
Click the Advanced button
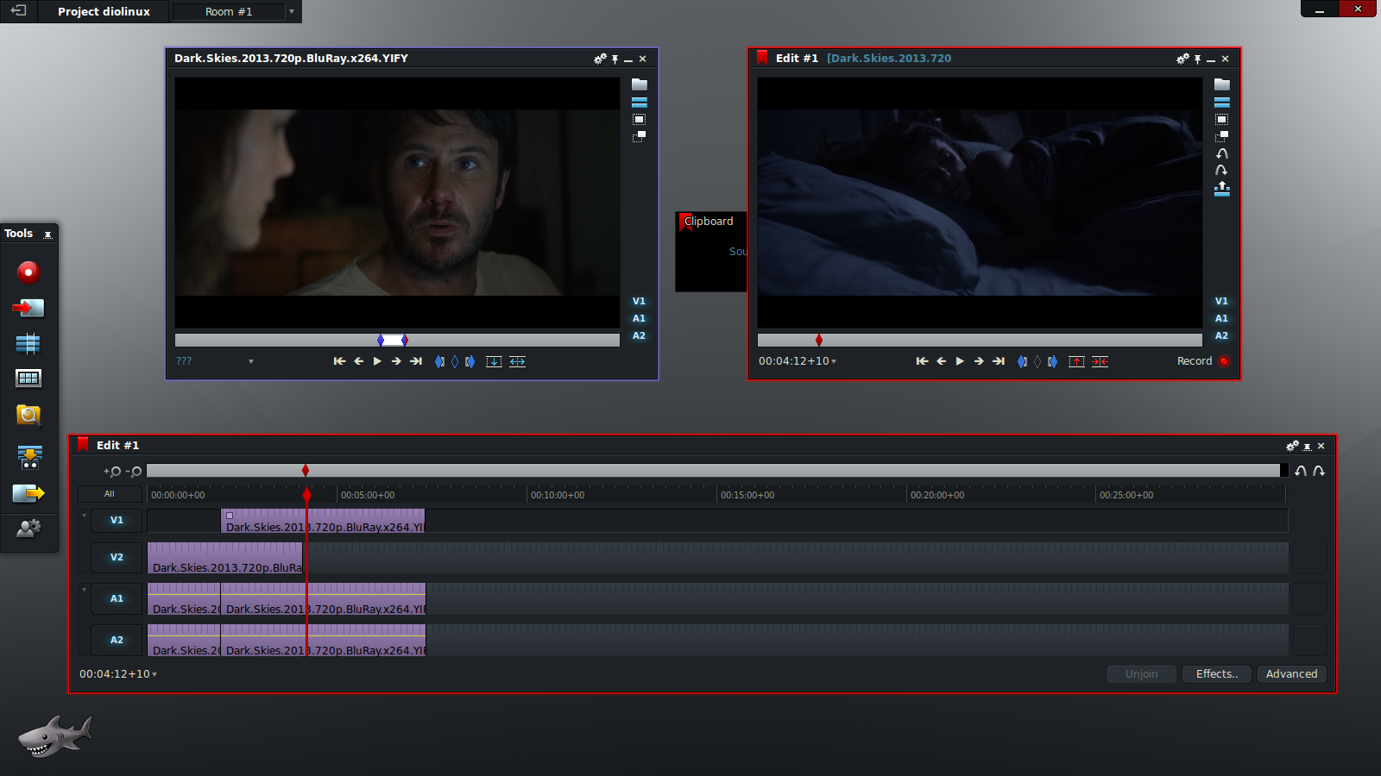(1291, 674)
